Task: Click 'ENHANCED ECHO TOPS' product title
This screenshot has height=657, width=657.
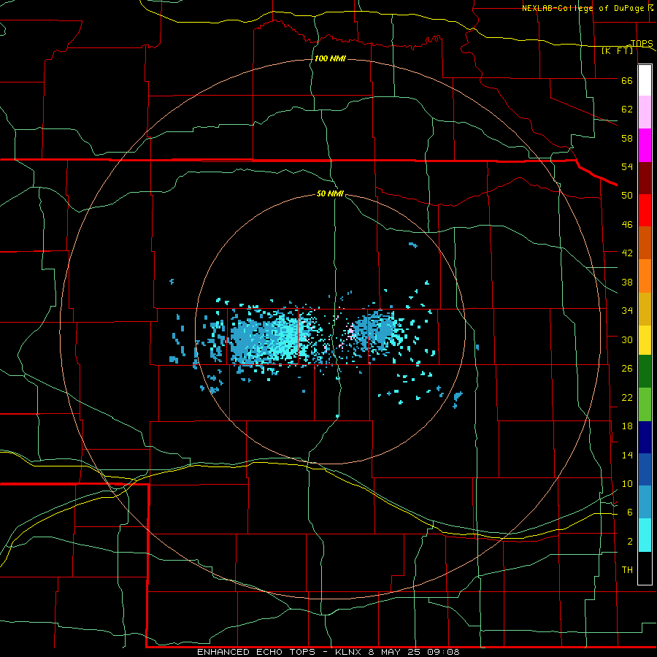Action: 256,652
